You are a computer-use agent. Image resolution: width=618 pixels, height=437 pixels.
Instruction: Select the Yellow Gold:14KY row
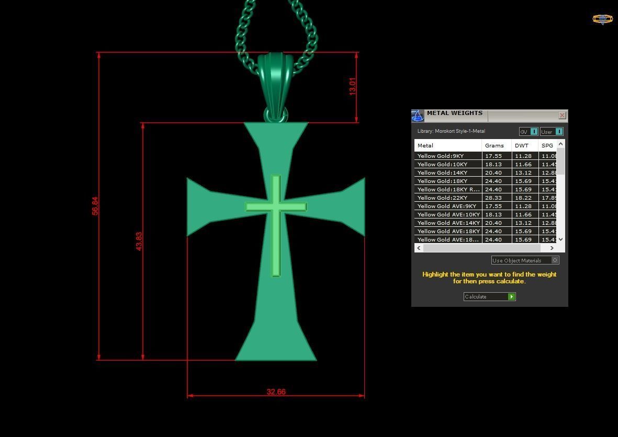(x=485, y=172)
